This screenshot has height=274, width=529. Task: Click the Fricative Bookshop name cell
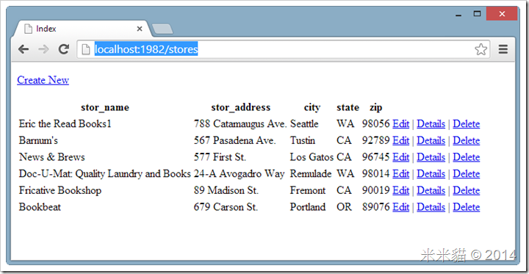tap(60, 190)
